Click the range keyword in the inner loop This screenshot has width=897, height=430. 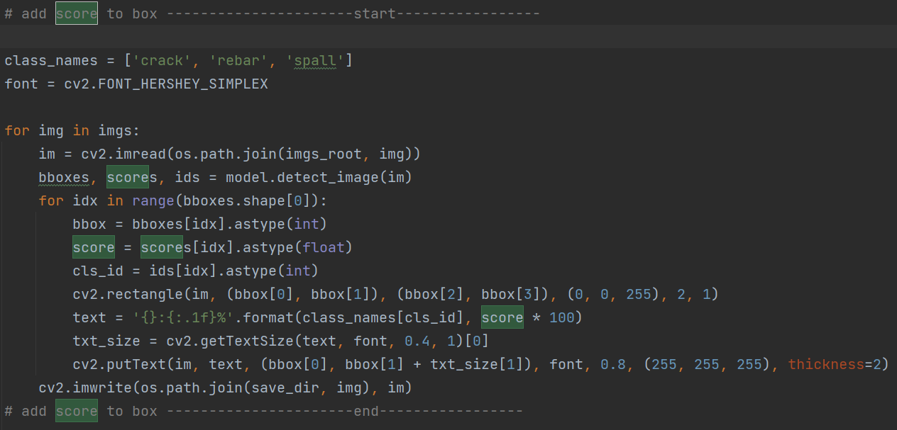[x=153, y=200]
